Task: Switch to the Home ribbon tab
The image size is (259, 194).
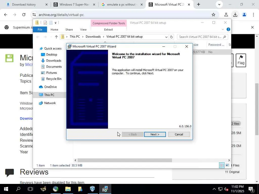Action: coord(54,30)
